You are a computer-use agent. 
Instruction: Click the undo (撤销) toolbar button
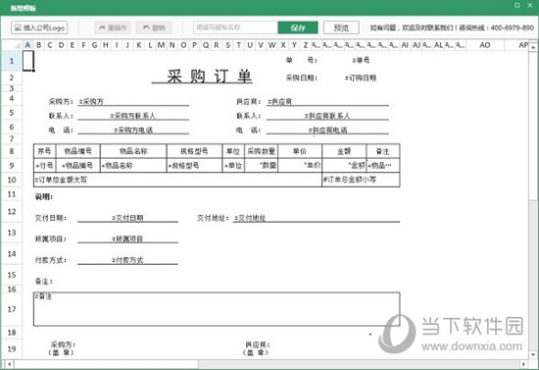point(153,27)
